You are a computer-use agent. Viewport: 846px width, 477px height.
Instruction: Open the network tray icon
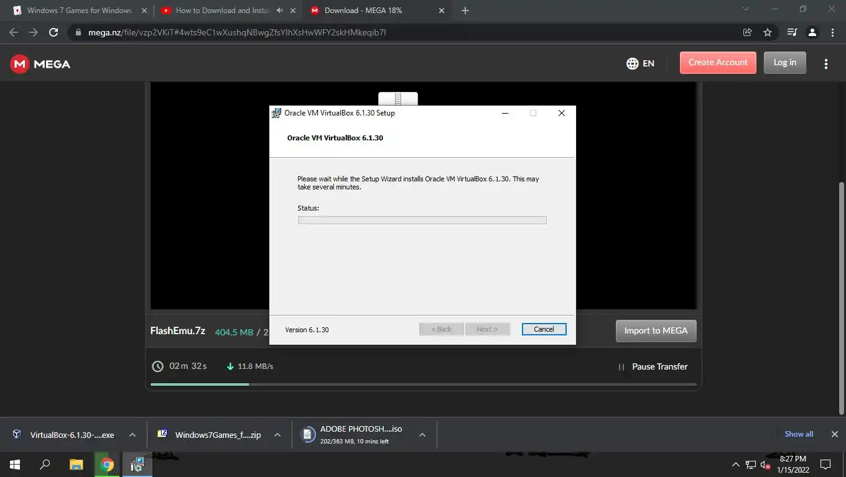751,465
